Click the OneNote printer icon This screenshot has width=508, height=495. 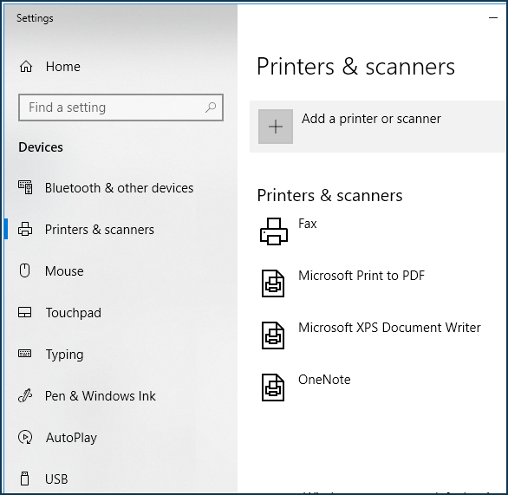click(273, 388)
